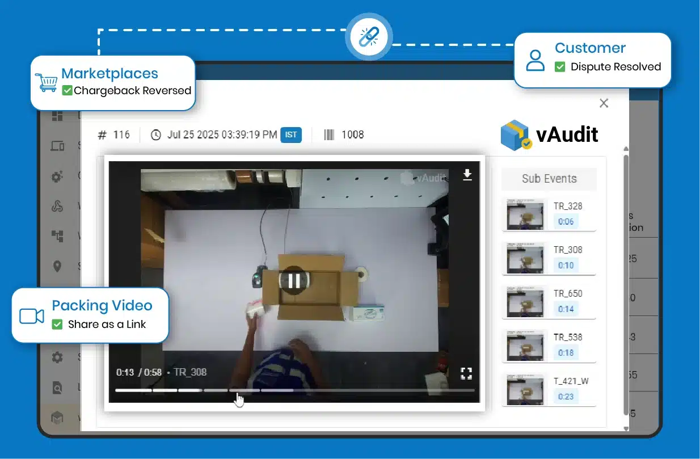
Task: Click the Marketplaces shopping cart icon
Action: click(x=46, y=82)
